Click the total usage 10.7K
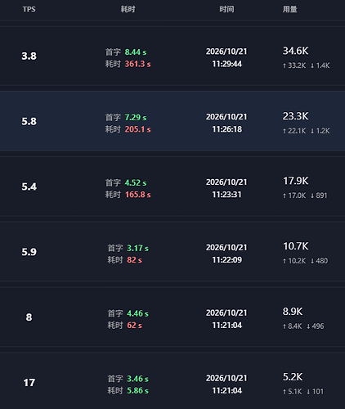The width and height of the screenshot is (345, 409). (296, 246)
